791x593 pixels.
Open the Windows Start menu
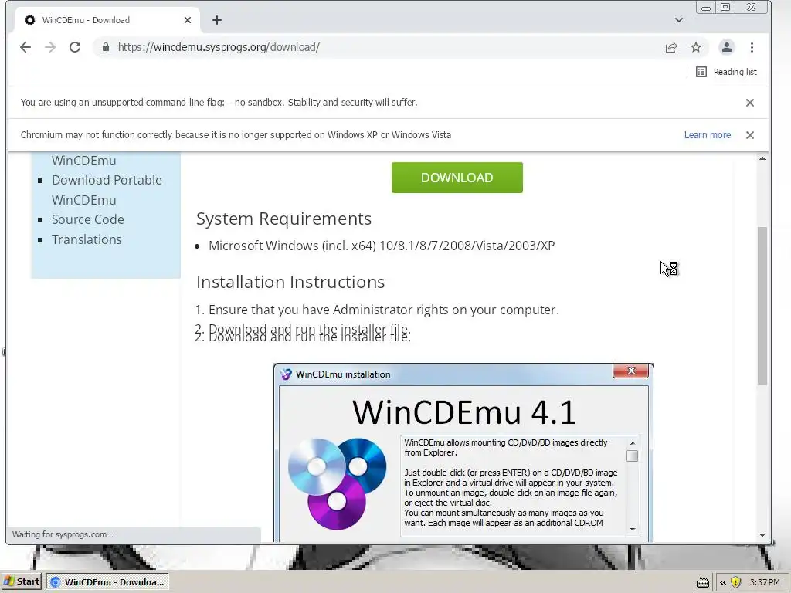22,582
